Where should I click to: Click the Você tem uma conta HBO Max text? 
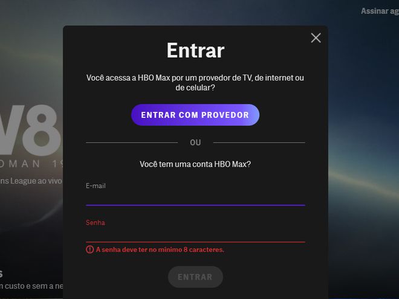tap(195, 164)
